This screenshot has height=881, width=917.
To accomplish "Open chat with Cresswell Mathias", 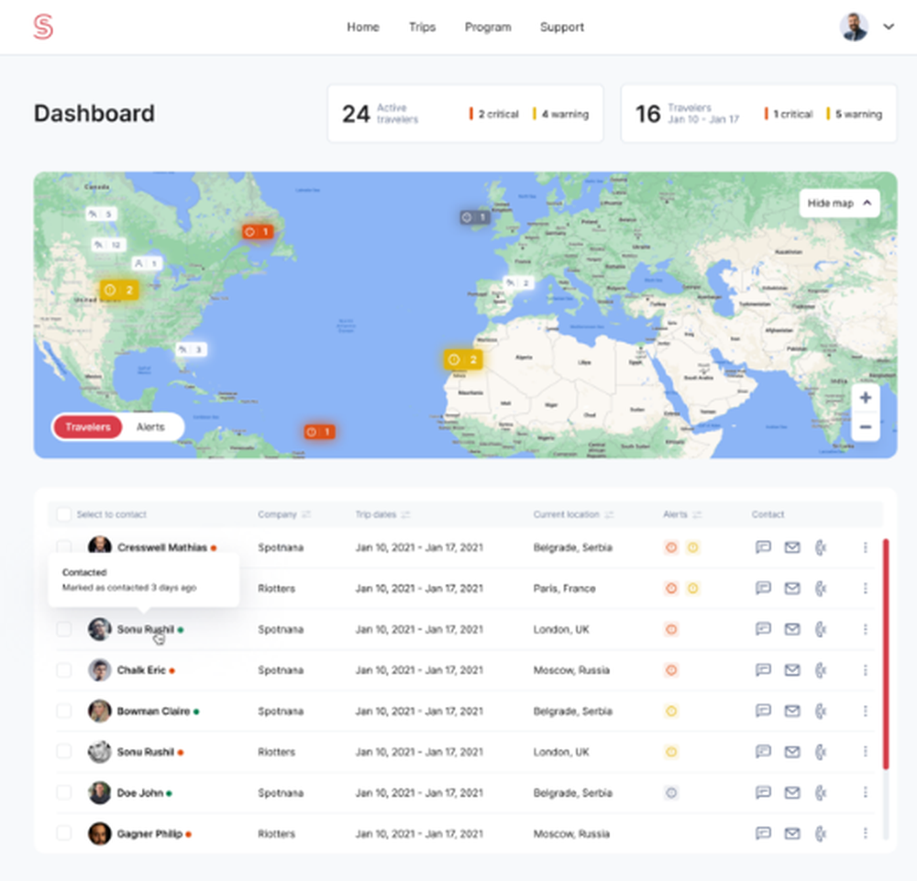I will point(763,547).
